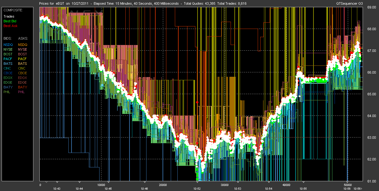Select PHIL in the ASKS column
379x191 pixels.
pos(22,92)
